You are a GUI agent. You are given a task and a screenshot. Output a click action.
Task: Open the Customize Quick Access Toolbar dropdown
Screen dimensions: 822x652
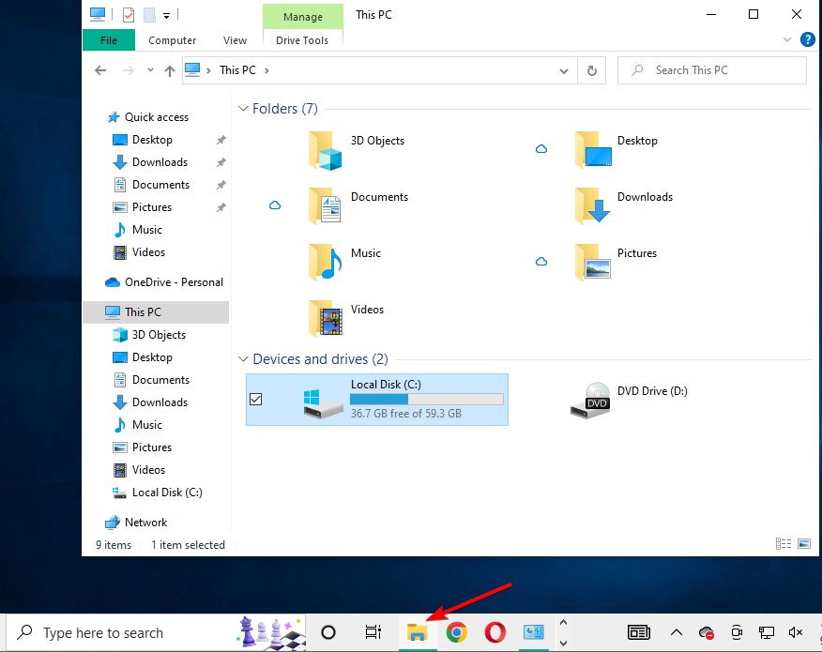[166, 14]
